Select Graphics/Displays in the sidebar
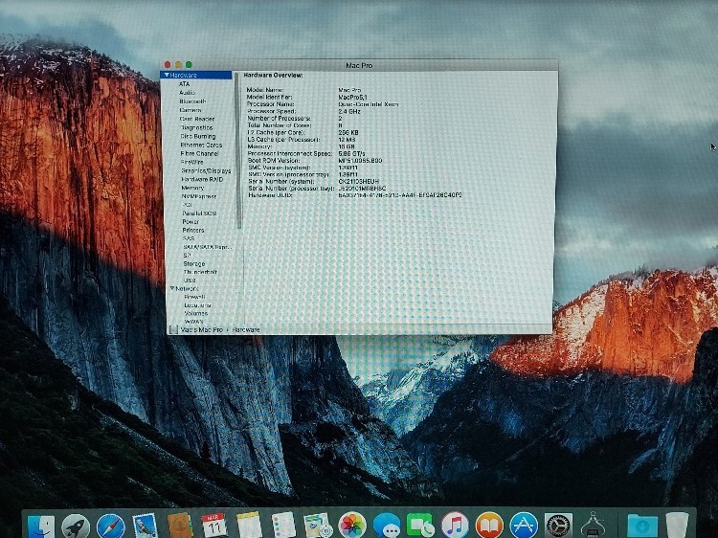The height and width of the screenshot is (538, 718). 206,171
